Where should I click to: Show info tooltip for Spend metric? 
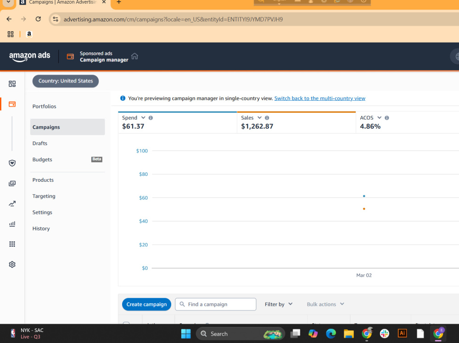coord(151,118)
